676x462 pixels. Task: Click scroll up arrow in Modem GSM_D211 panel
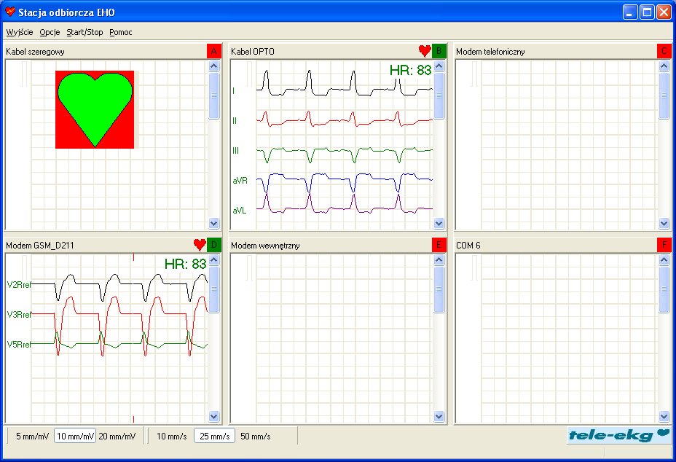click(x=214, y=259)
